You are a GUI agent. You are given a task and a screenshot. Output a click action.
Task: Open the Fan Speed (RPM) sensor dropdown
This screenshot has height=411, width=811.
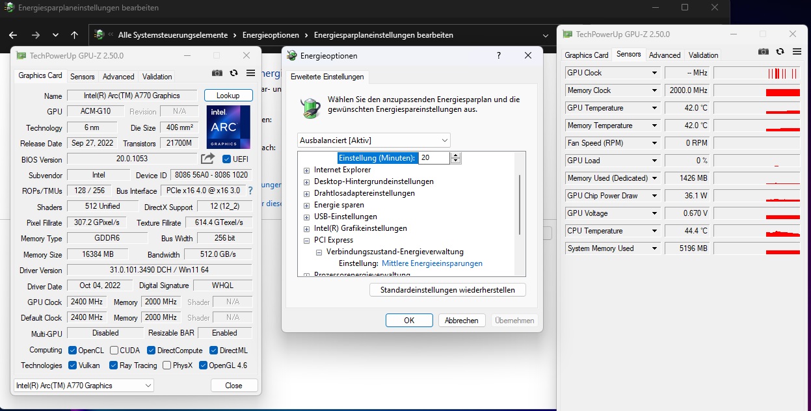(655, 143)
